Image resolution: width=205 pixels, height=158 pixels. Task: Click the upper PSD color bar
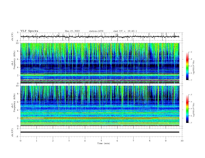pyautogui.click(x=187, y=66)
